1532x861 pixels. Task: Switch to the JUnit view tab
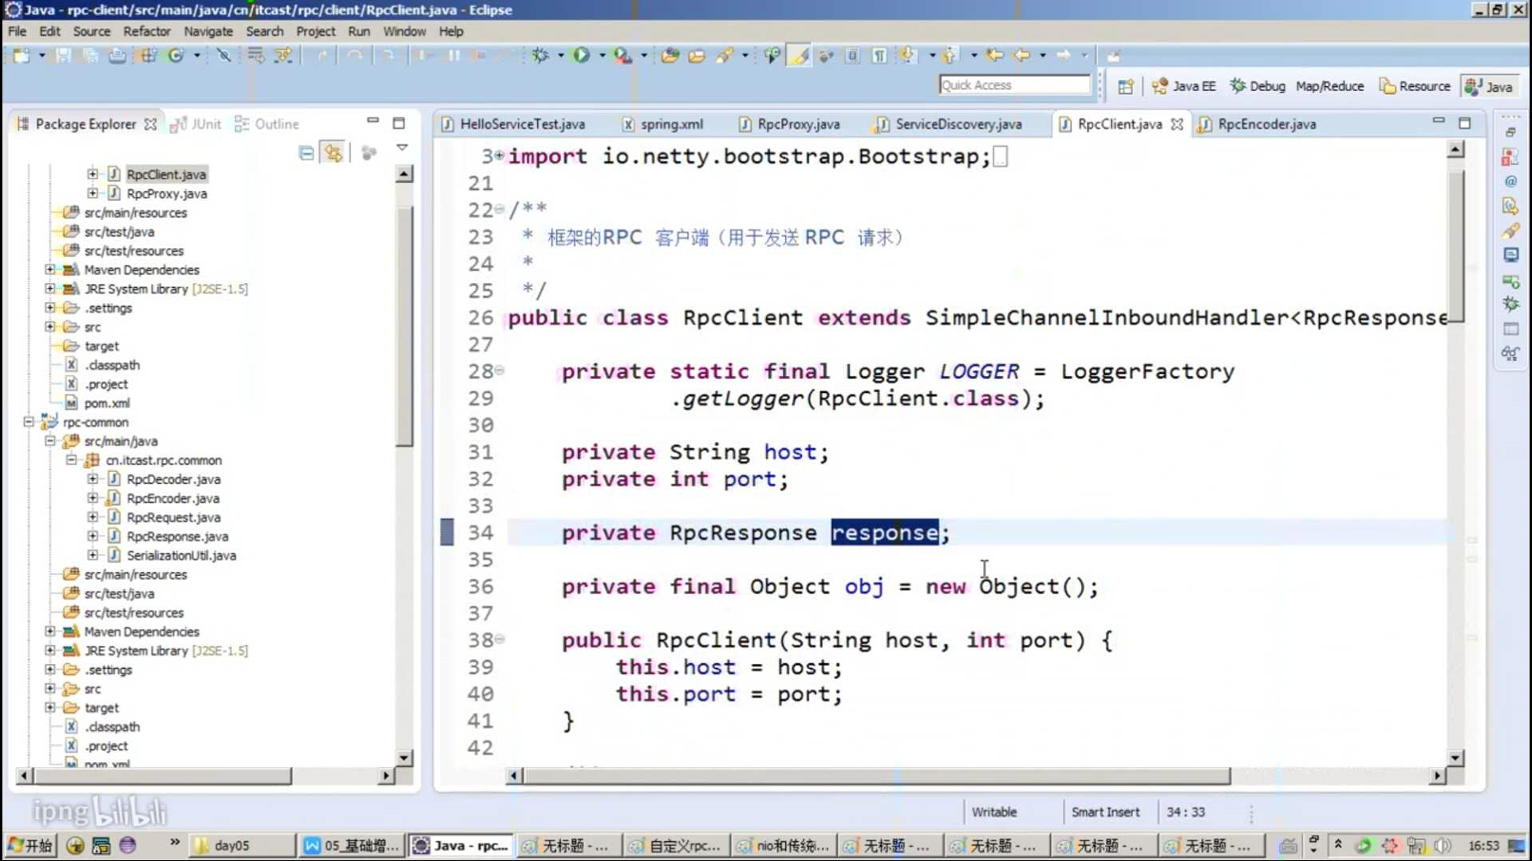click(196, 124)
